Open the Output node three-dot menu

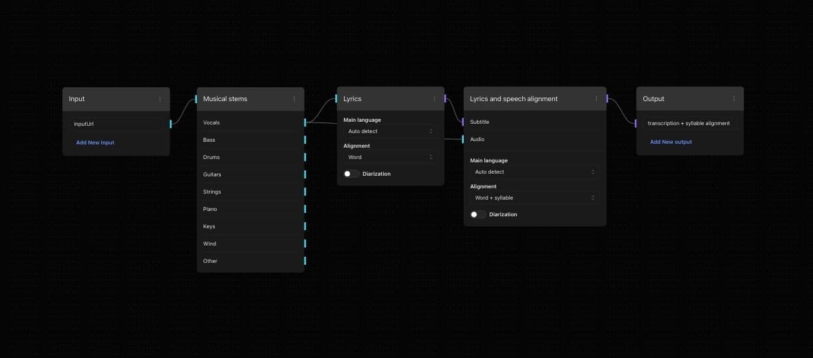click(734, 99)
